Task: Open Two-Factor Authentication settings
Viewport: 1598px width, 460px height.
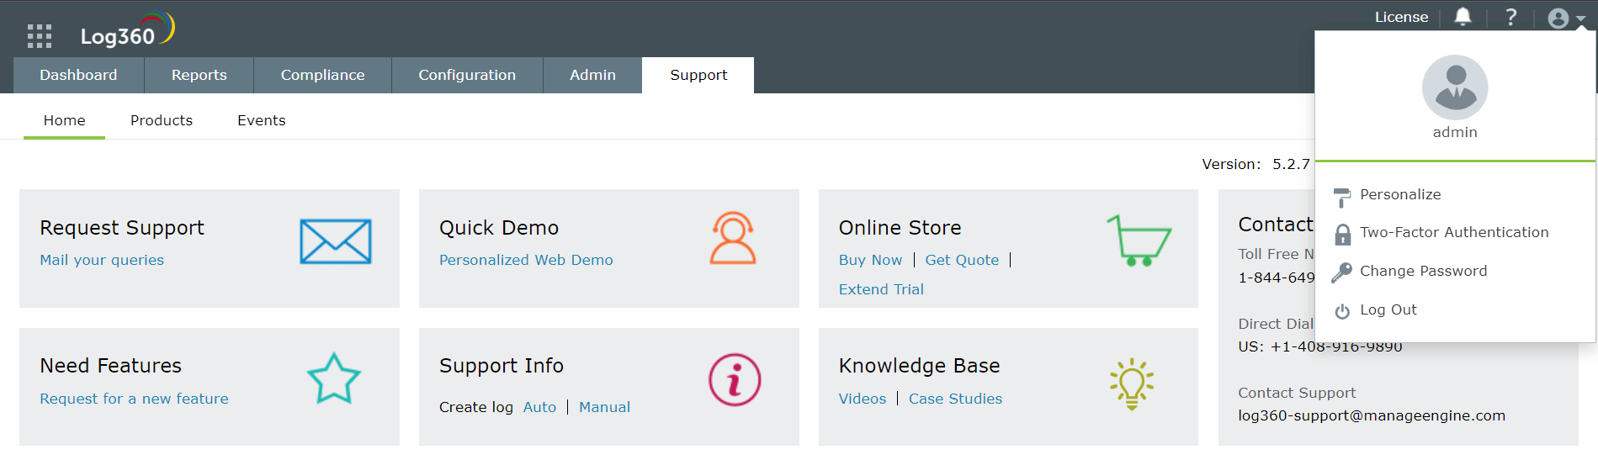Action: pos(1453,232)
